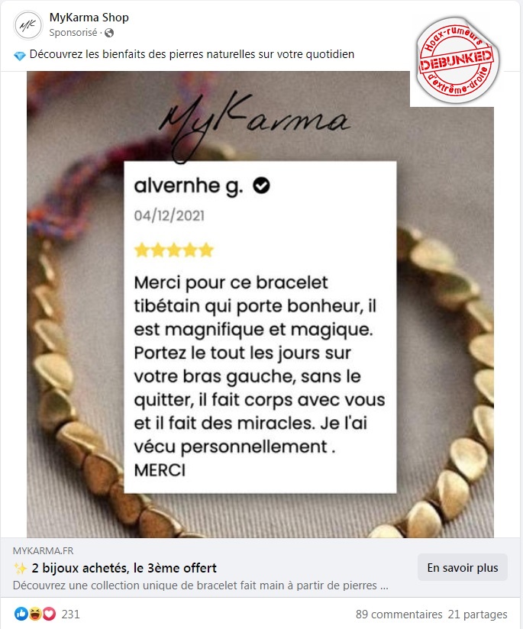The image size is (523, 629).
Task: Click the ad description text about bracelets
Action: [x=200, y=585]
